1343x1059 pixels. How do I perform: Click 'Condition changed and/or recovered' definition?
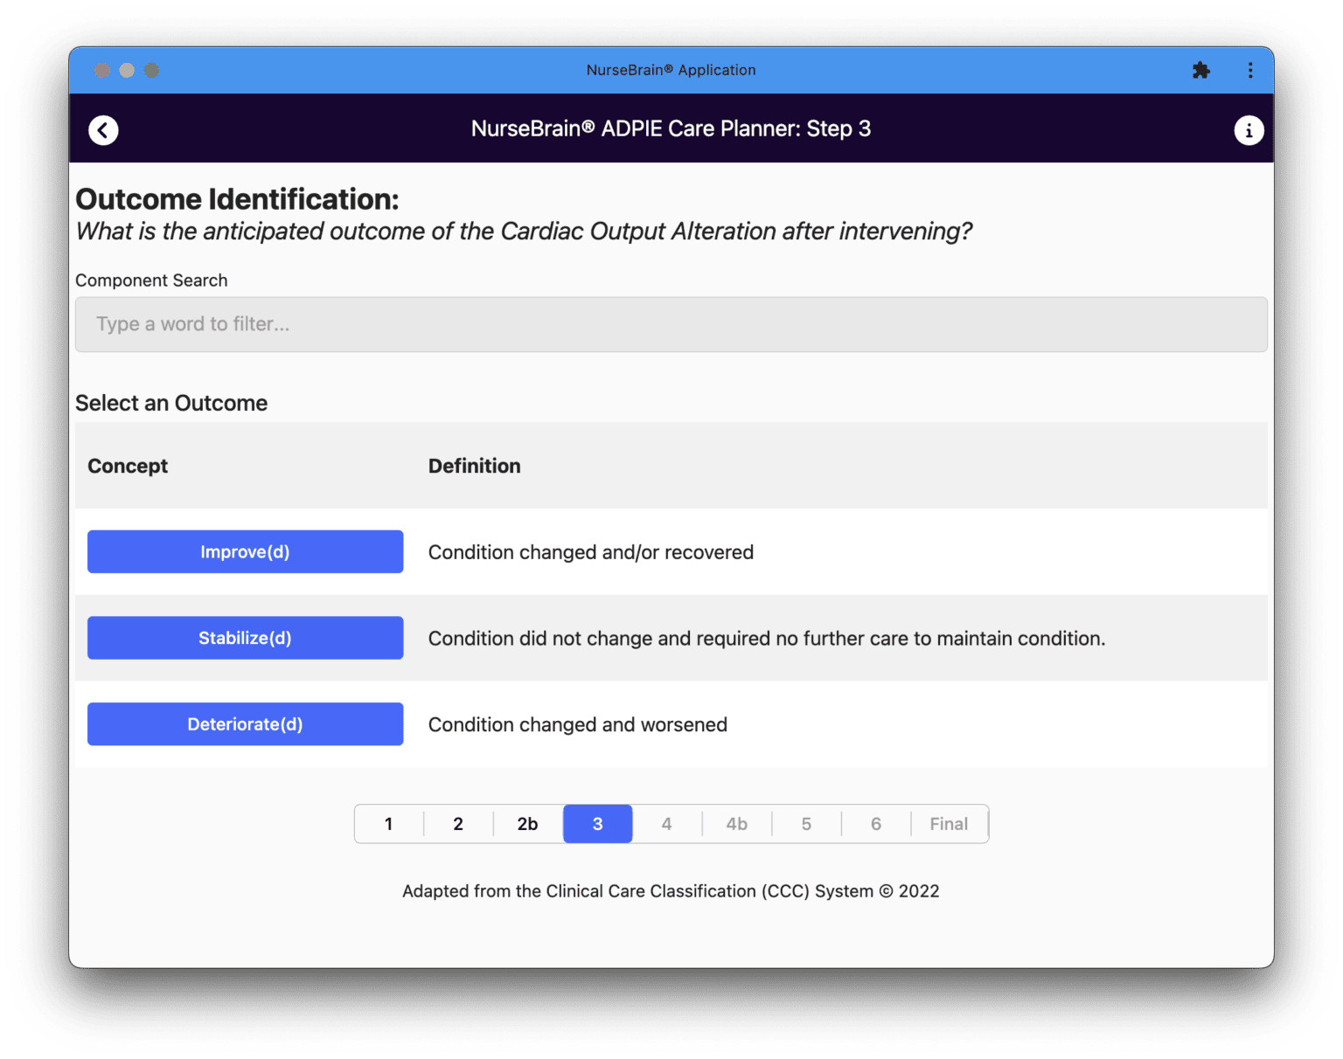591,552
